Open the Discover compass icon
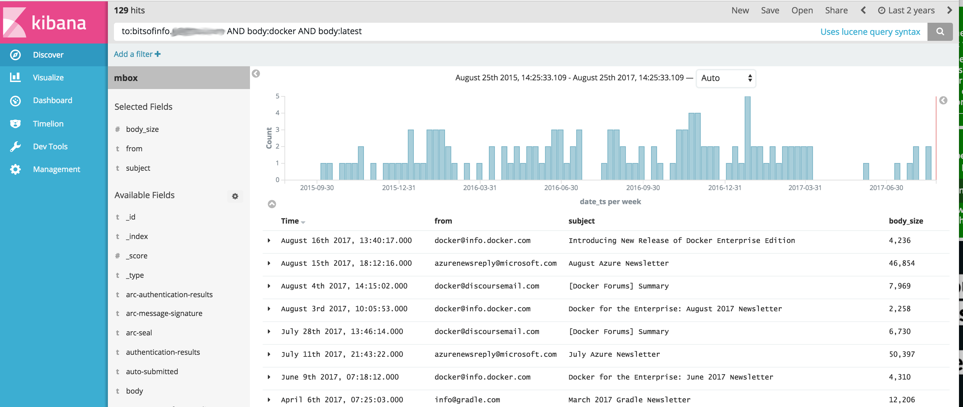The image size is (963, 407). 15,55
